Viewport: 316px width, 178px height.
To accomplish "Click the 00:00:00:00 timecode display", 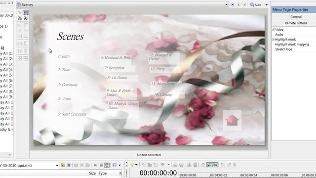I will point(158,173).
